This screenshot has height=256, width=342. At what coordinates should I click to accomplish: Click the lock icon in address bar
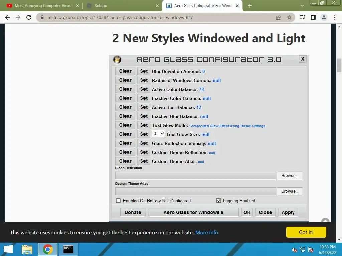pyautogui.click(x=42, y=17)
